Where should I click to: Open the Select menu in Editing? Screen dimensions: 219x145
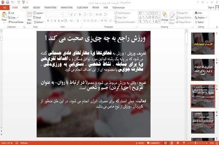[x=200, y=22]
